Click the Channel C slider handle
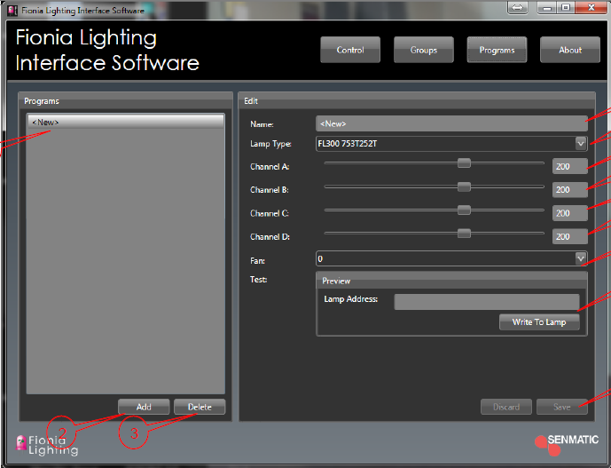 pos(464,210)
